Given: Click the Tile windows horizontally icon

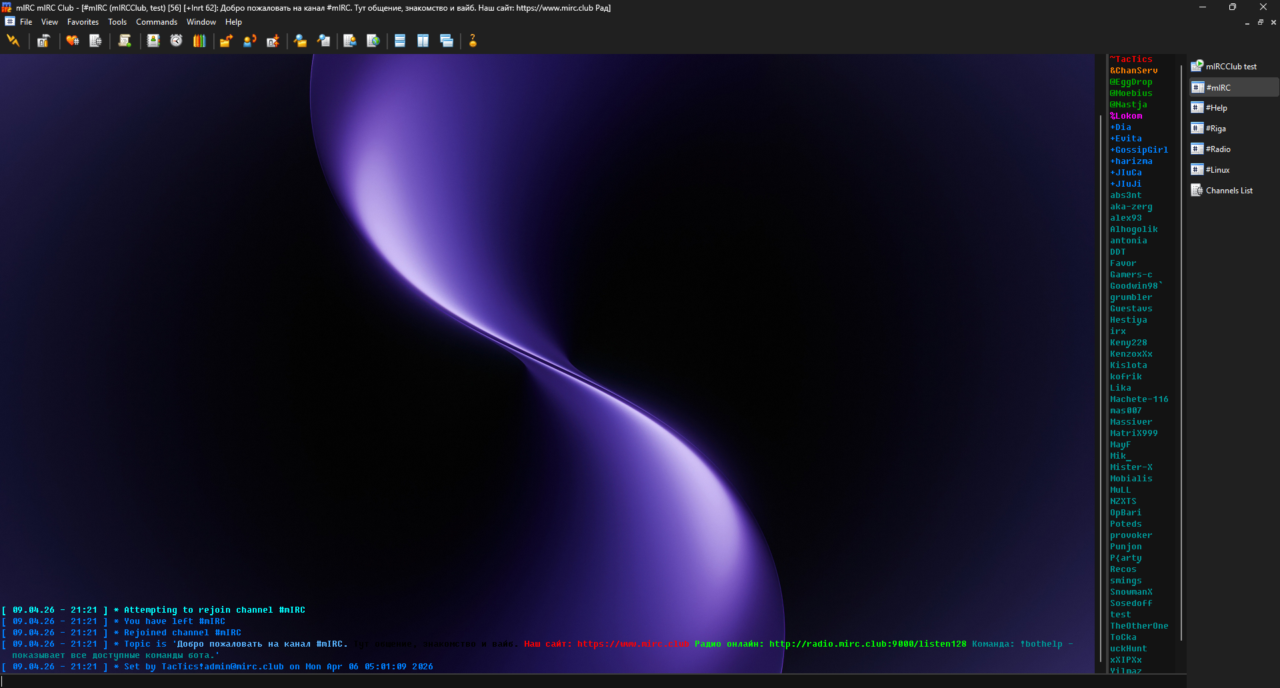Looking at the screenshot, I should [x=400, y=41].
